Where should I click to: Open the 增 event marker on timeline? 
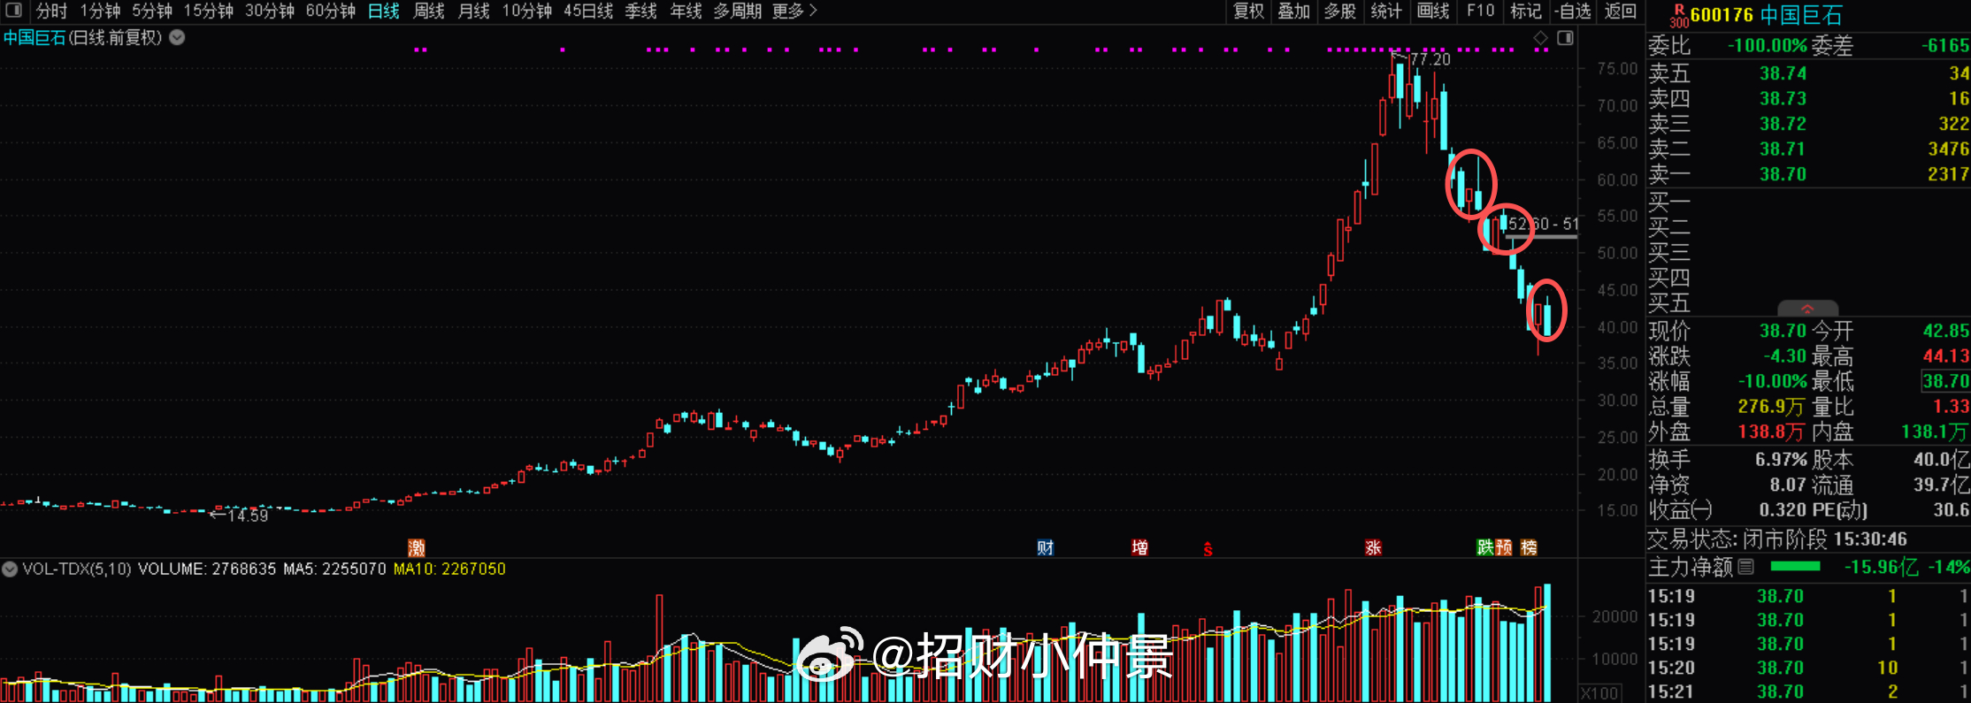[x=1139, y=547]
